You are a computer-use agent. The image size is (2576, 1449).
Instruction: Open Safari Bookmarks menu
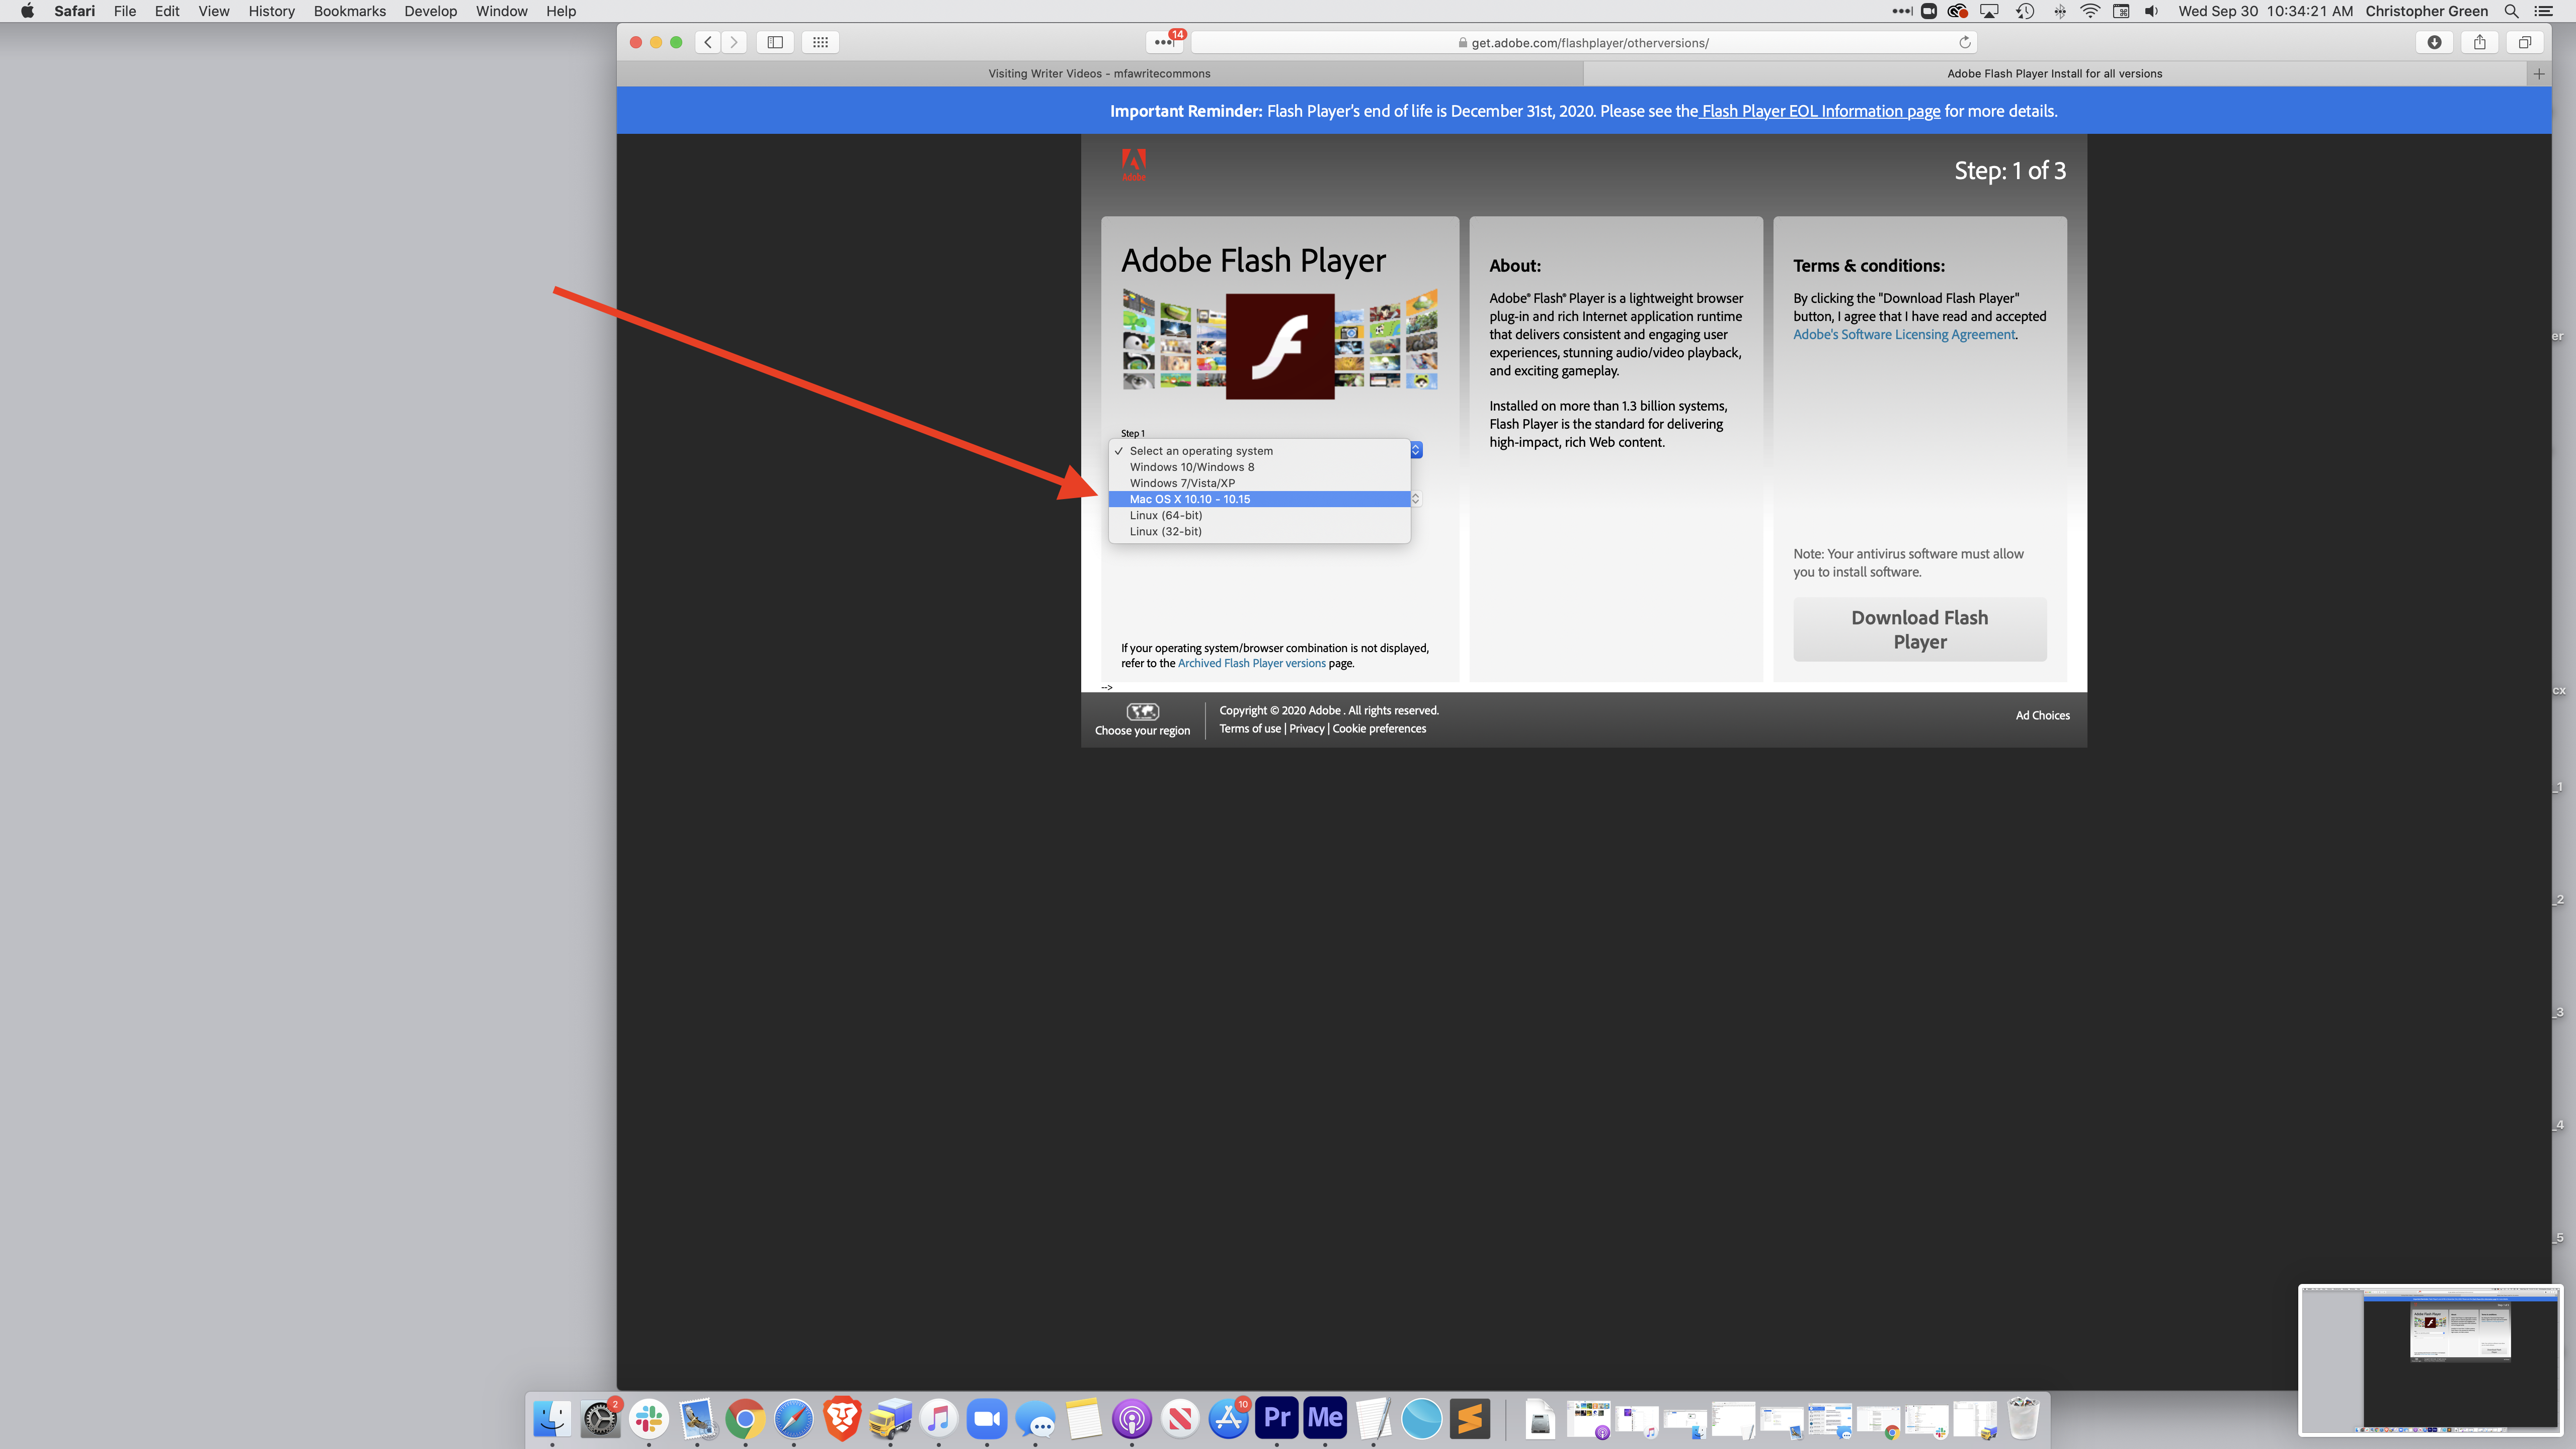tap(349, 13)
